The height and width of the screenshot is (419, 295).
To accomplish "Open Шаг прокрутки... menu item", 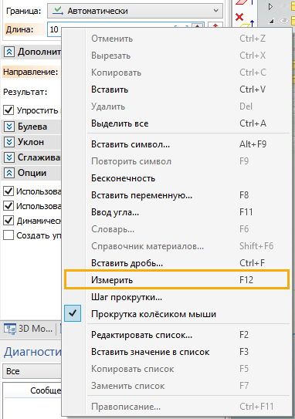I will [177, 297].
